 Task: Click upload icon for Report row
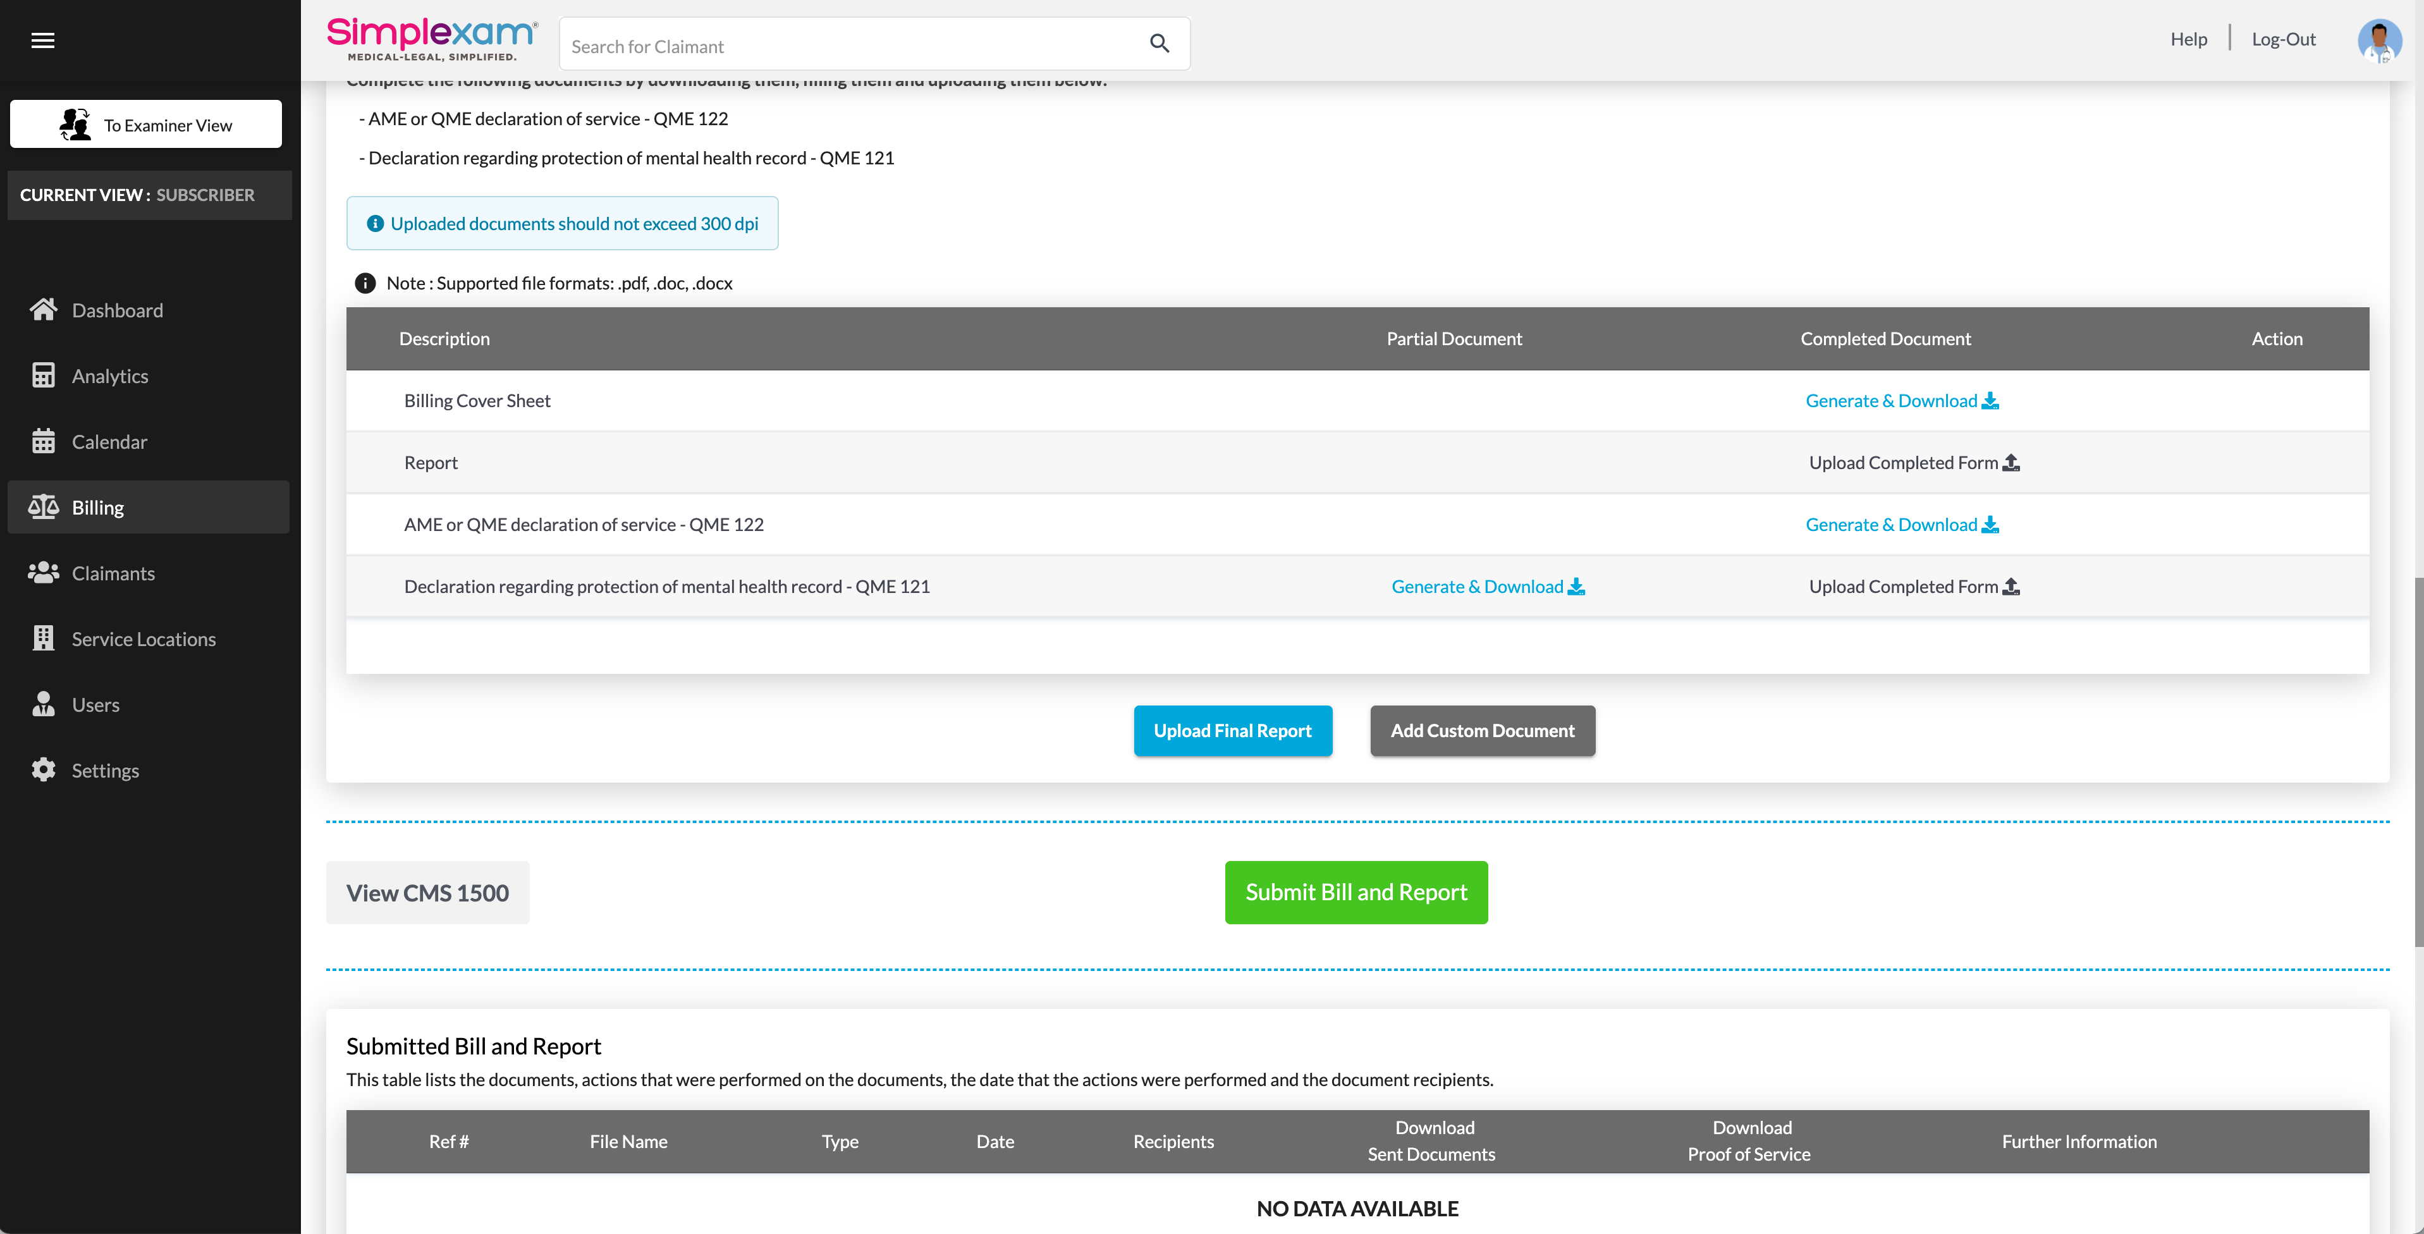pos(2011,463)
